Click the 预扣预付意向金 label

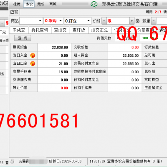(86, 80)
